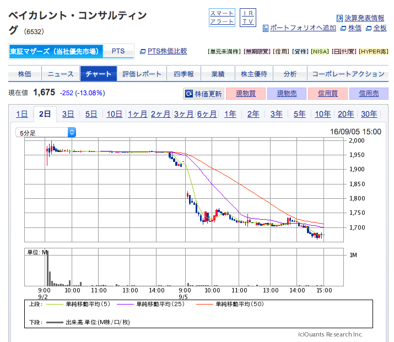Open the スマートアラート button
Screen dimensions: 394x342
click(x=222, y=18)
